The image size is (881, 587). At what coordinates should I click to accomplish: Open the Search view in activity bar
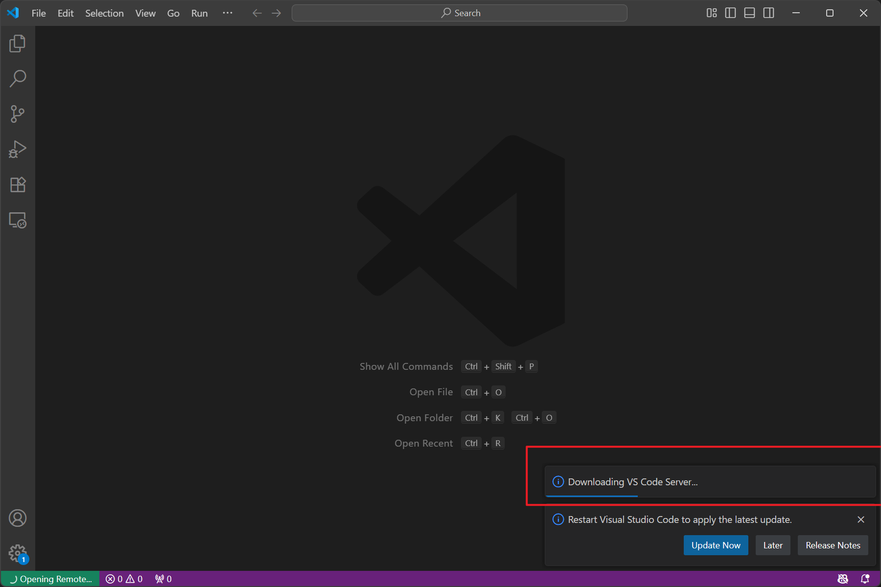click(18, 79)
